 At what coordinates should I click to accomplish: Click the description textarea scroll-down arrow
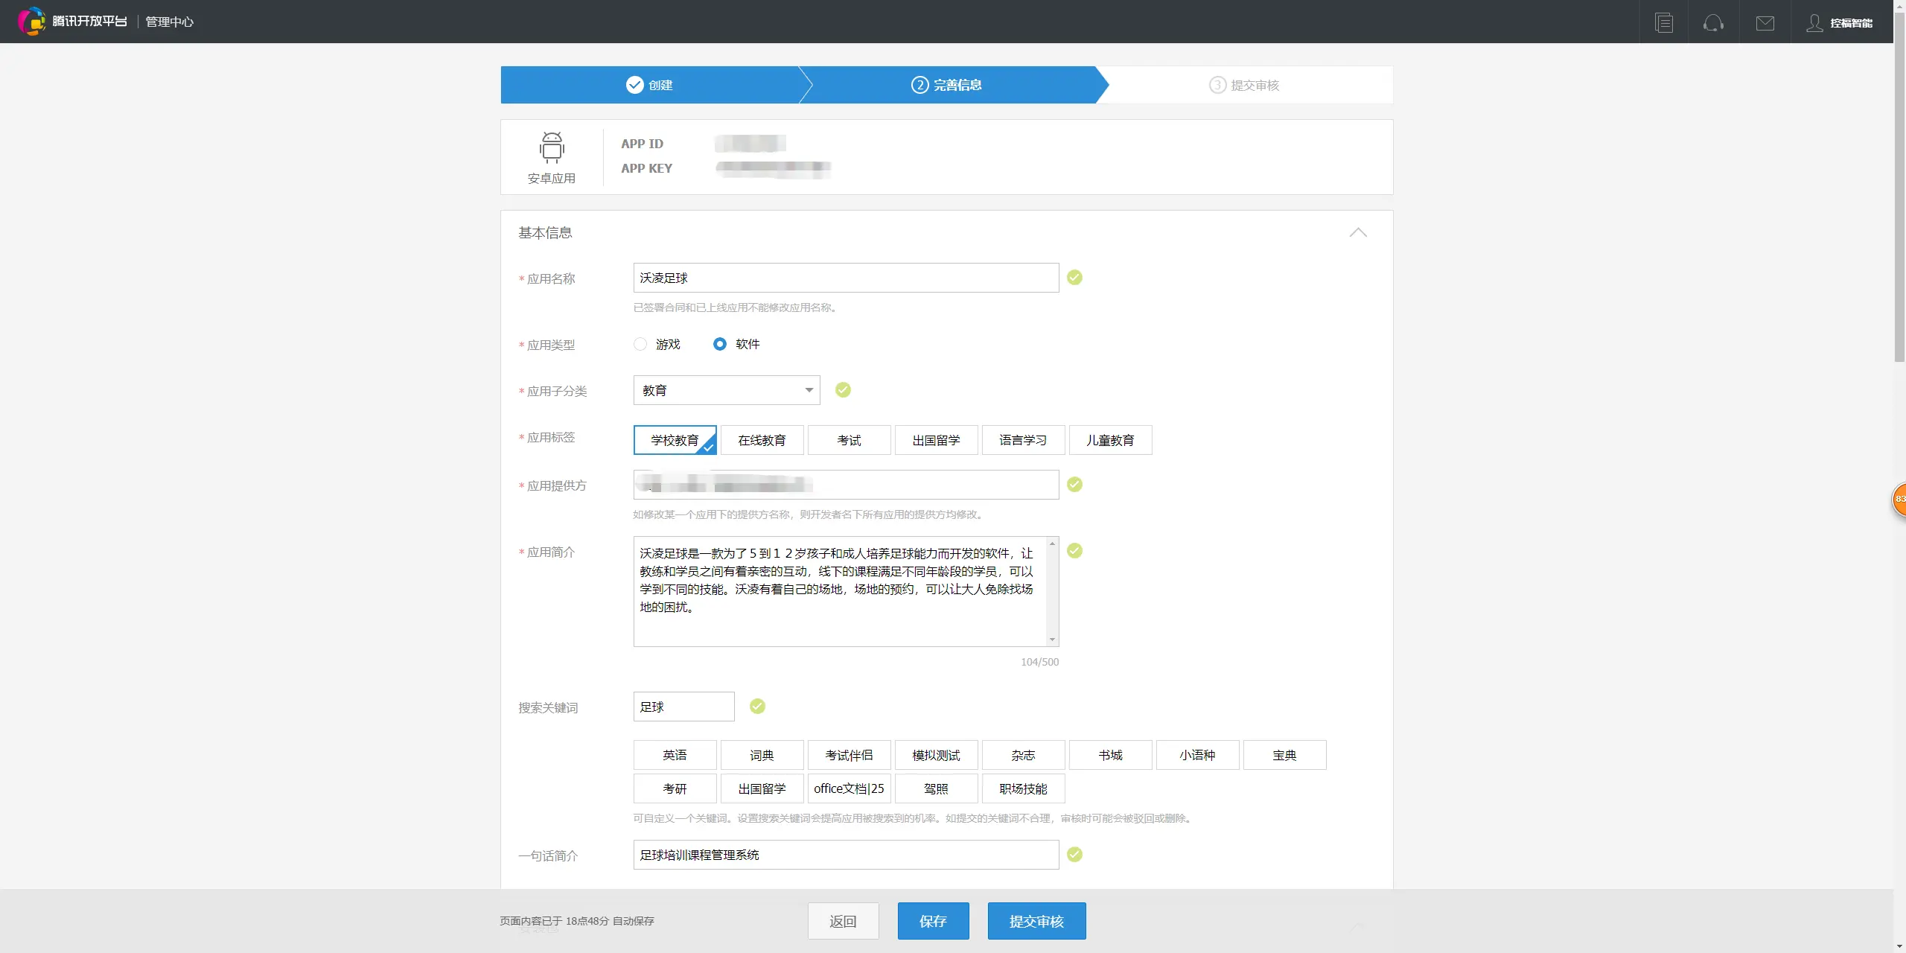coord(1052,640)
